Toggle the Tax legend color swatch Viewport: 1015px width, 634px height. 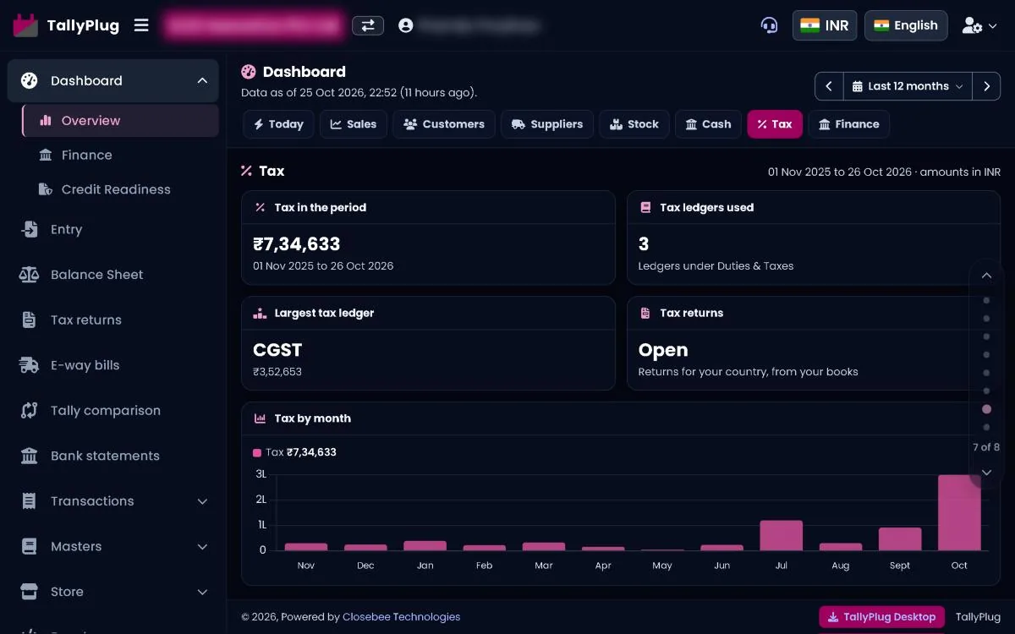click(x=257, y=453)
